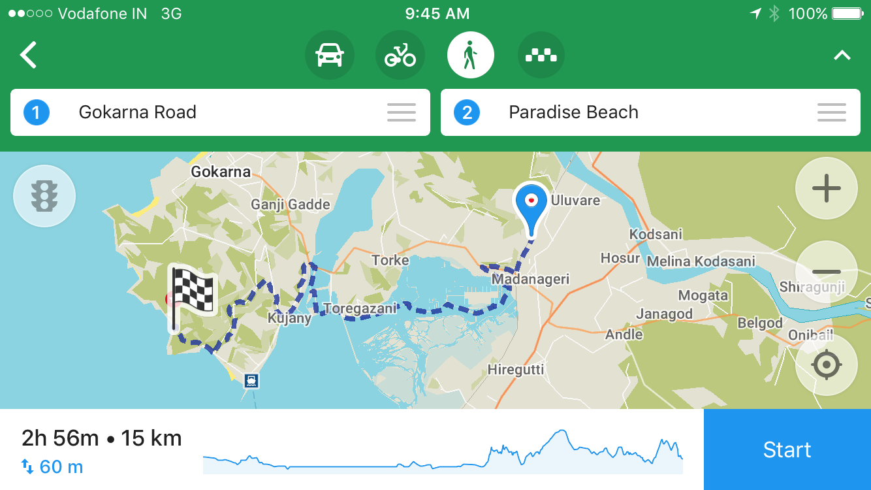Open the route elevation profile chart
The image size is (871, 490).
(x=443, y=451)
